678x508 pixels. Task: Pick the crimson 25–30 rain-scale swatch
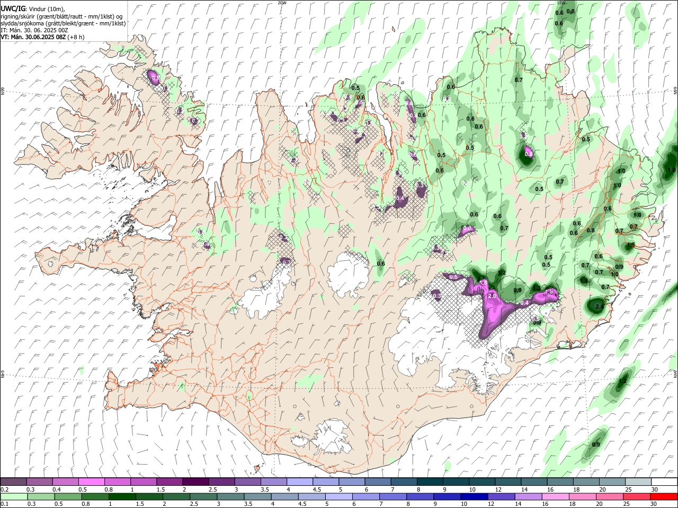coord(637,496)
